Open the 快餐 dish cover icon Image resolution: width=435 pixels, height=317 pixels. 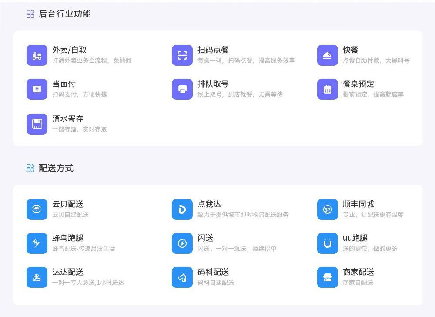(328, 55)
